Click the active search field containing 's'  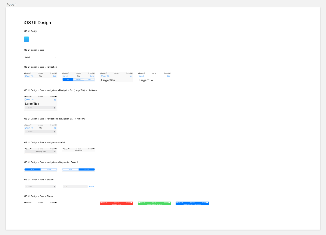tap(75, 187)
